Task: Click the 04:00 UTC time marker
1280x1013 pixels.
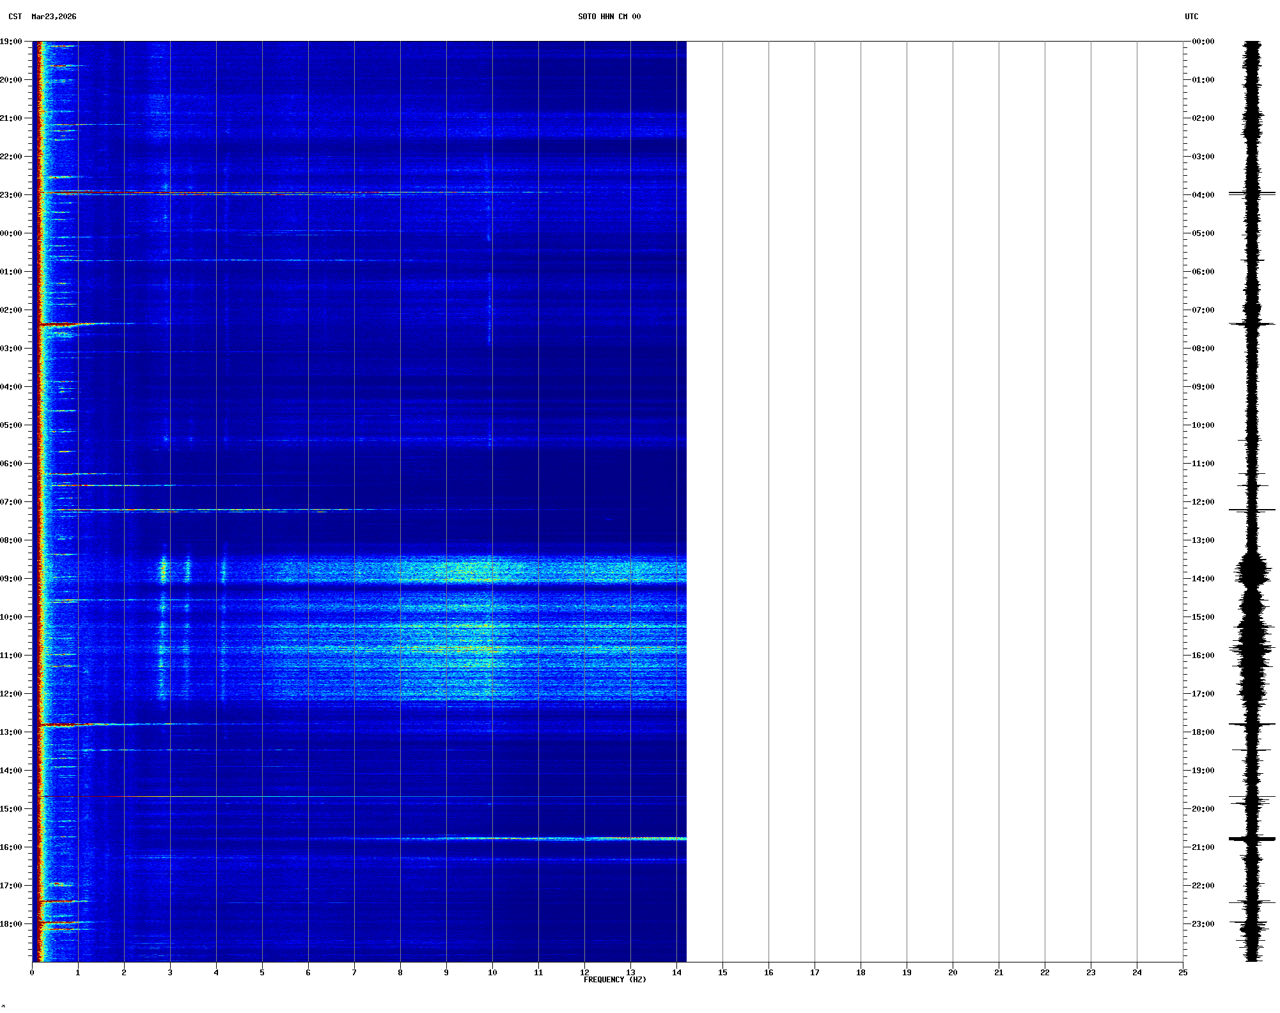Action: (1203, 195)
